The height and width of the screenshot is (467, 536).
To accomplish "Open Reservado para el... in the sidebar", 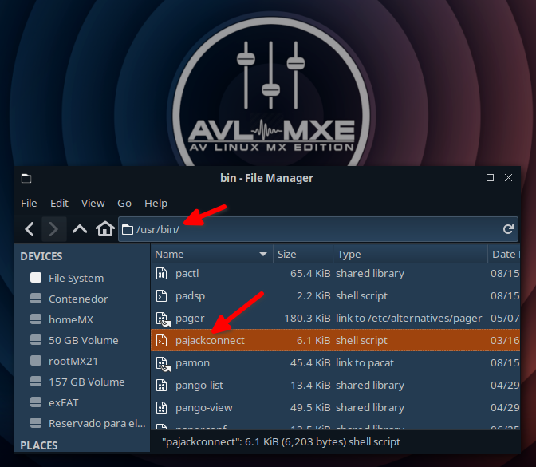I will (97, 424).
